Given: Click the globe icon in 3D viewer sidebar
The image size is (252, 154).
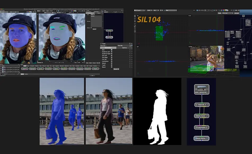Looking at the screenshot, I should [x=135, y=31].
